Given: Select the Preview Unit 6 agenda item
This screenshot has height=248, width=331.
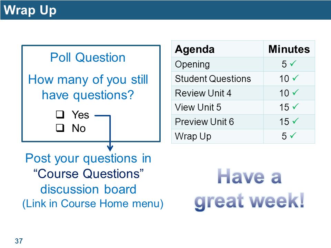Looking at the screenshot, I should (x=204, y=122).
